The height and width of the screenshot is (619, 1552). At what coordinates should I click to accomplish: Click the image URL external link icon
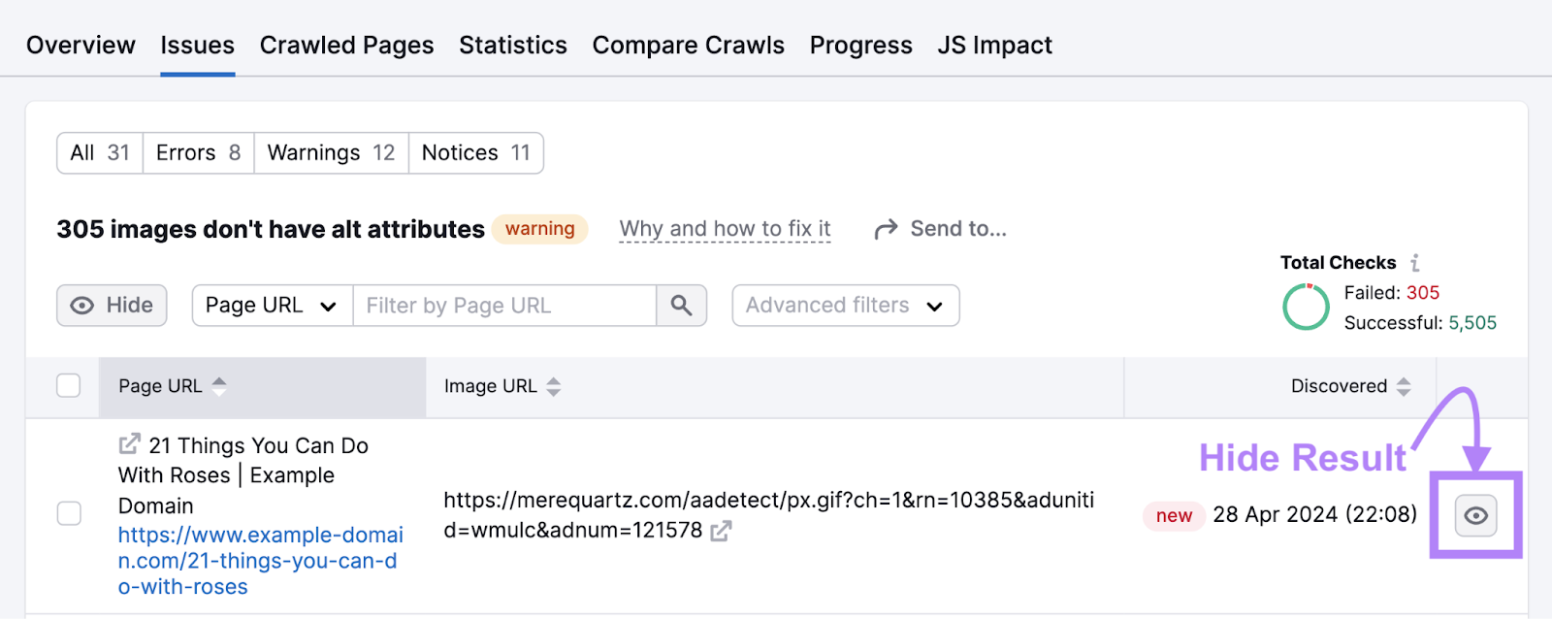coord(720,532)
